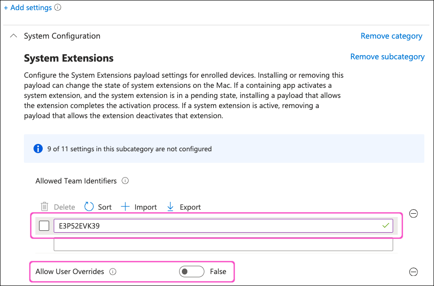434x286 pixels.
Task: Collapse the System Configuration section
Action: tap(14, 36)
